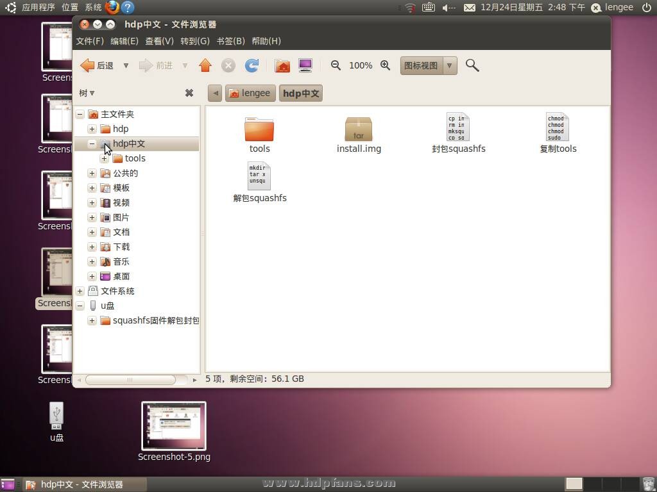Click the Search magnifier icon

click(472, 65)
